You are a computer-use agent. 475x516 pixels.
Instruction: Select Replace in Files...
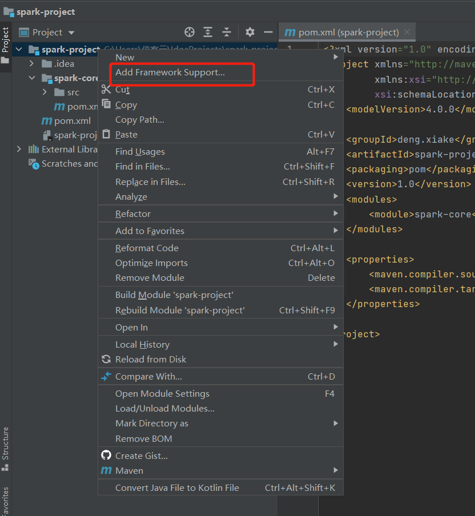click(220, 182)
